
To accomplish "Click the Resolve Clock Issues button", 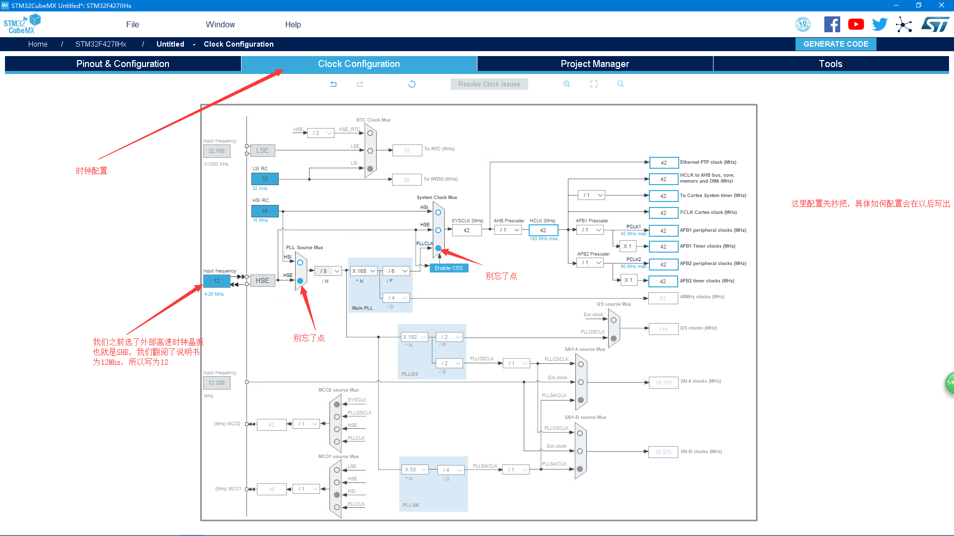I will [489, 84].
